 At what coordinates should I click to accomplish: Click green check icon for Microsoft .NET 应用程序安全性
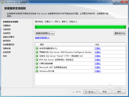click(37, 67)
